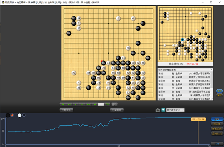Open the 显示最优变化 dropdown
Viewport: 224px width, 147px height.
click(x=175, y=110)
